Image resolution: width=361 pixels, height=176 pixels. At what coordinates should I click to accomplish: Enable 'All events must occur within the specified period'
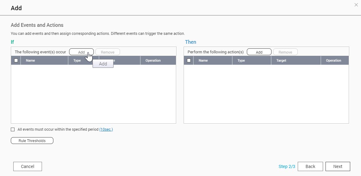coord(13,129)
